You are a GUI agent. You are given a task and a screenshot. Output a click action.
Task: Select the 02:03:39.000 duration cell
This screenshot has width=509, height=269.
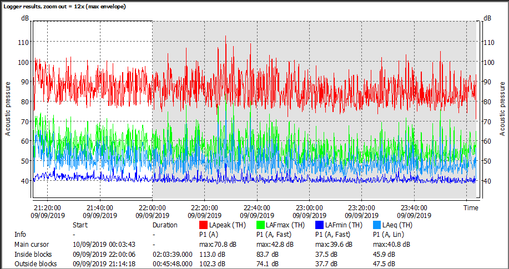coord(172,254)
